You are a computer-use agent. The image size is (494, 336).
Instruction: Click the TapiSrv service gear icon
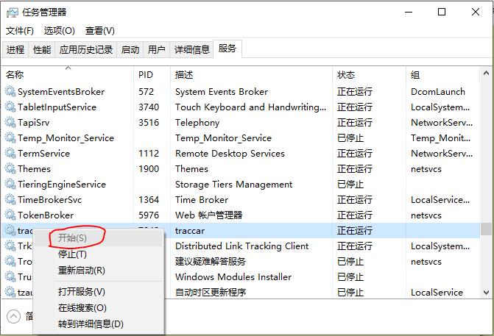pyautogui.click(x=10, y=123)
